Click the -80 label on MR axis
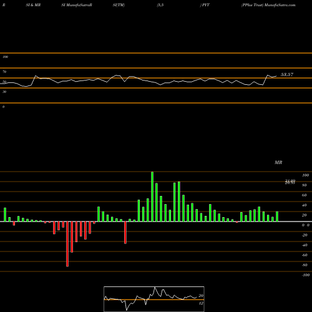This screenshot has height=312, width=312. (x=305, y=265)
